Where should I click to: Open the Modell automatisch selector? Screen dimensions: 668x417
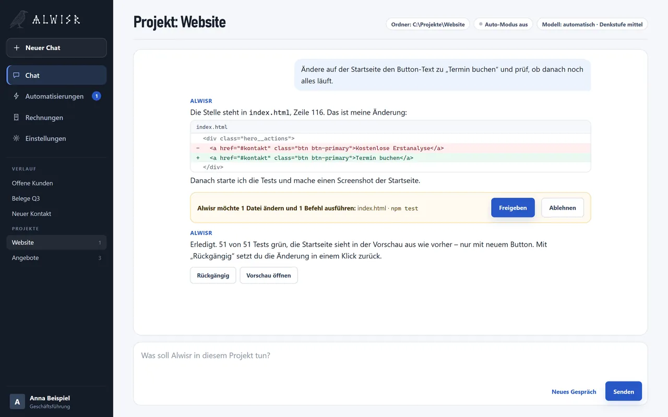pyautogui.click(x=592, y=24)
